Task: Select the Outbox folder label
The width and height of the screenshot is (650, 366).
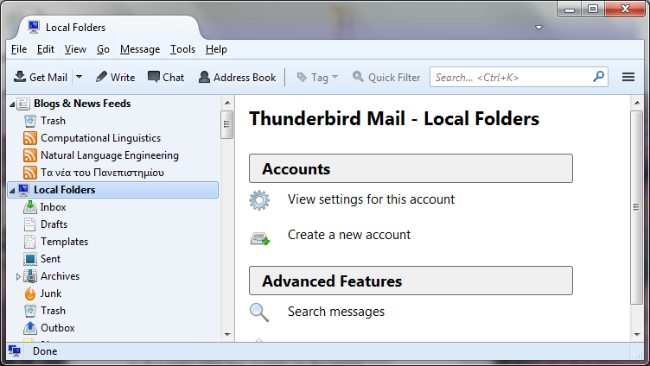Action: pyautogui.click(x=58, y=328)
